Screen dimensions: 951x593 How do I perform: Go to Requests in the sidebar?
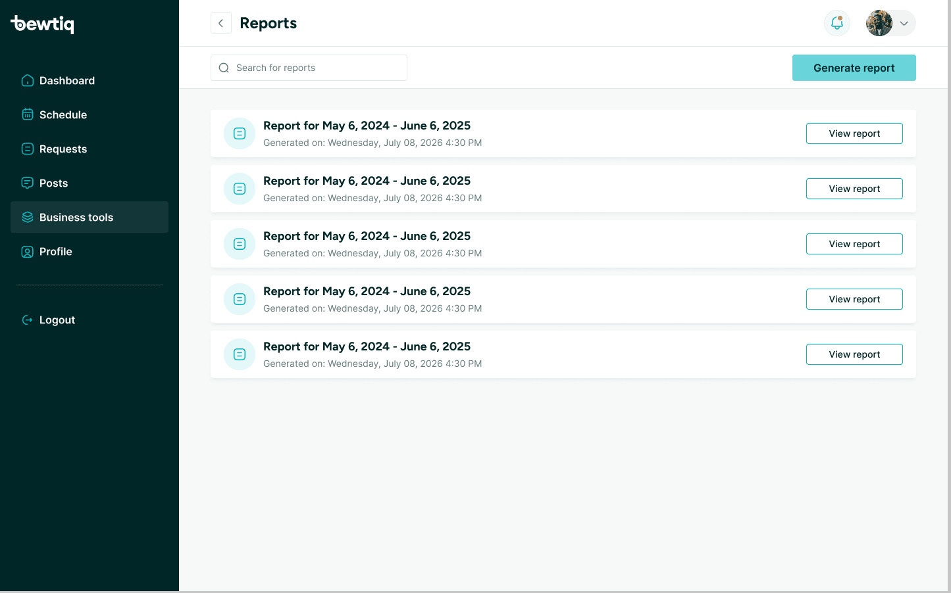(90, 149)
